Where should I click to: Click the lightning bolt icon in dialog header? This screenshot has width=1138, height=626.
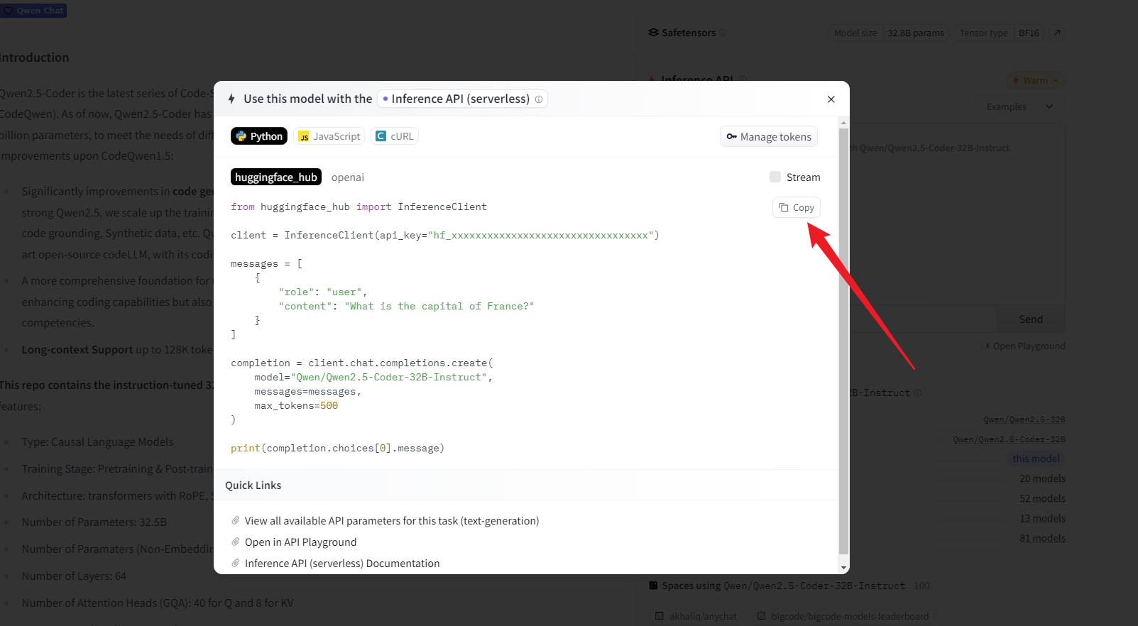tap(231, 99)
